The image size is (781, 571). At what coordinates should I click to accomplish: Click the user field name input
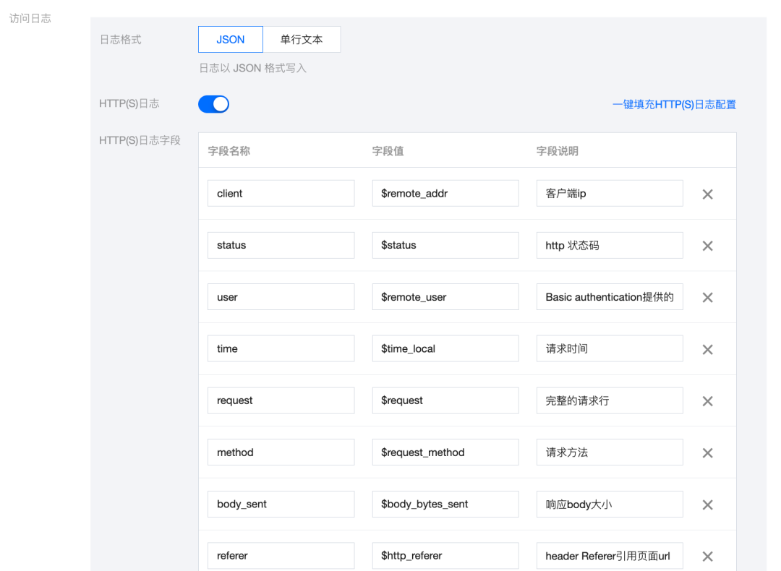(281, 296)
